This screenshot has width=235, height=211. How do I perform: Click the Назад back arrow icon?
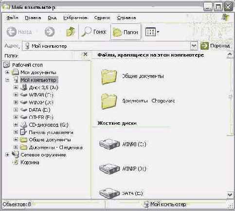pyautogui.click(x=11, y=32)
